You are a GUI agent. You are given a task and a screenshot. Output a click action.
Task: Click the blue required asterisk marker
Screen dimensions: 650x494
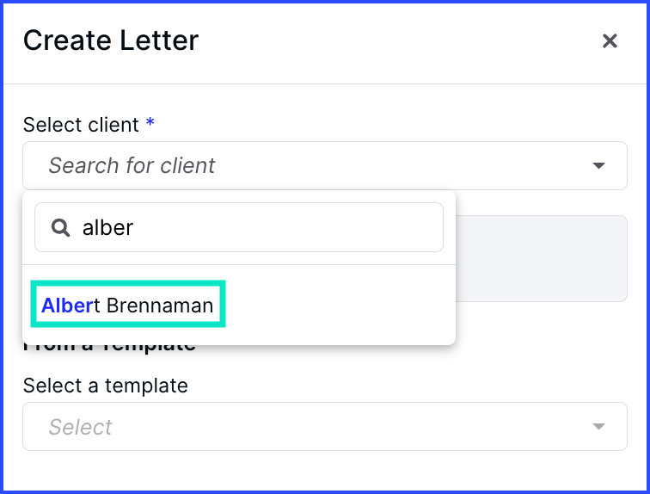pos(150,124)
